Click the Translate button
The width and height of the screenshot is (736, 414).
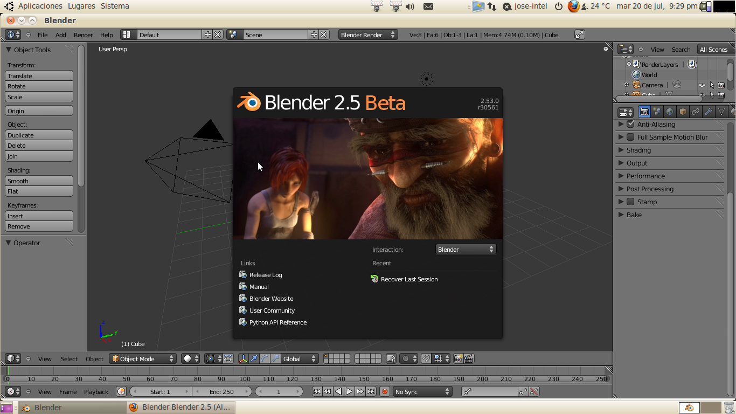(39, 76)
